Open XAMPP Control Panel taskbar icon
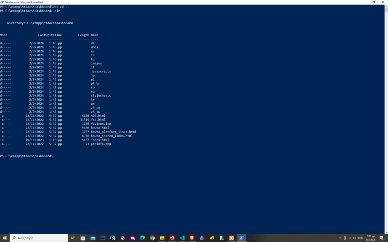Viewport: 388px width, 242px height. 231,238
